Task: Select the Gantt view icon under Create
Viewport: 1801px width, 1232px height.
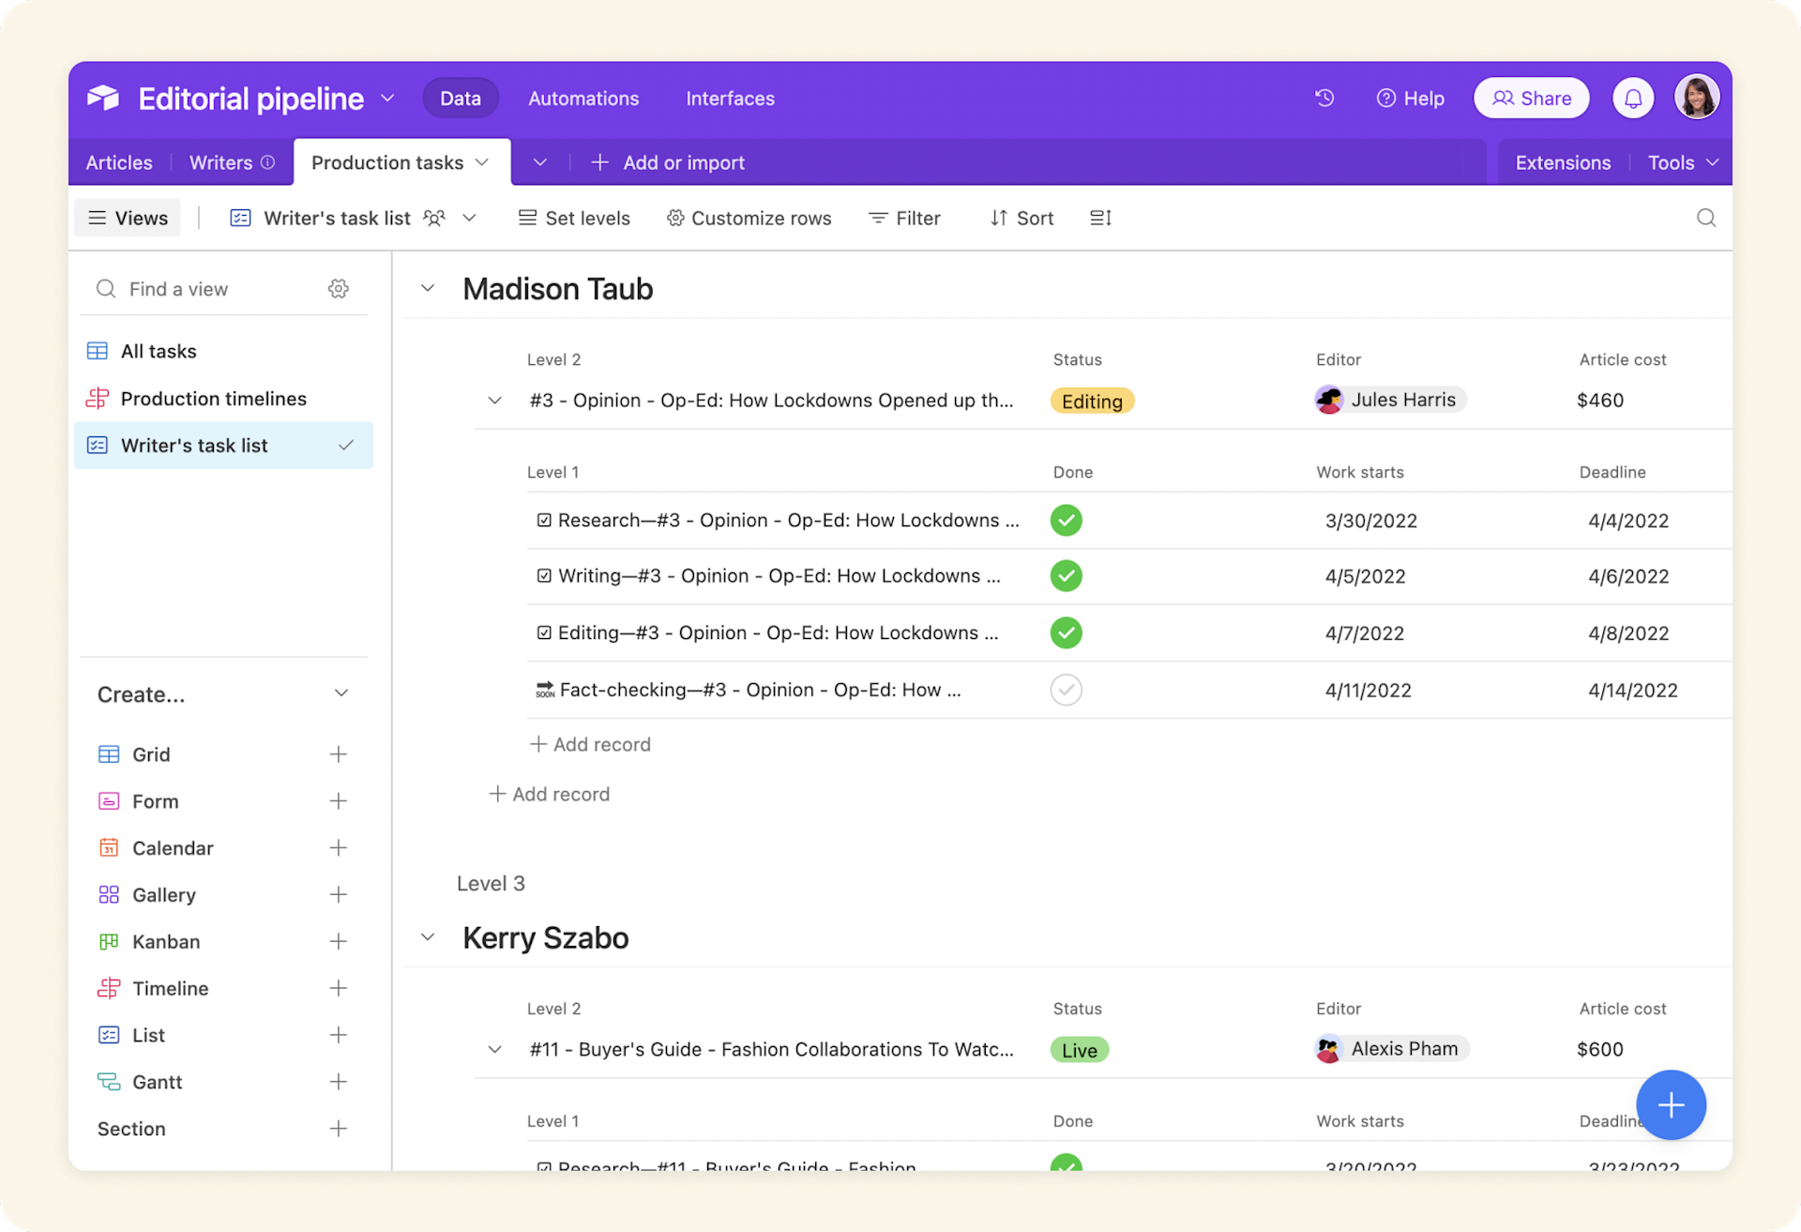Action: pyautogui.click(x=110, y=1081)
